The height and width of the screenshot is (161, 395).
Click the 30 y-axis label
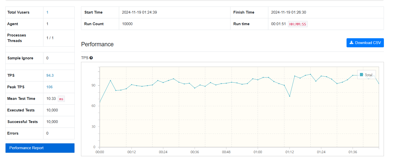pos(93,127)
